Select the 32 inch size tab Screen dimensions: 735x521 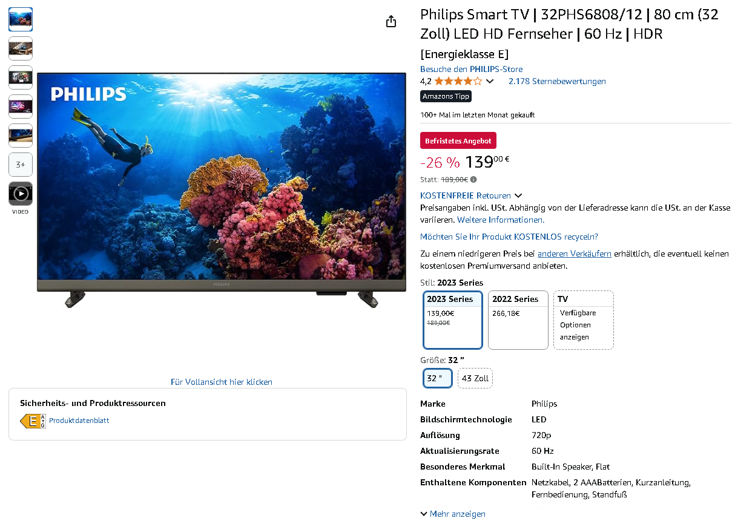[x=438, y=378]
